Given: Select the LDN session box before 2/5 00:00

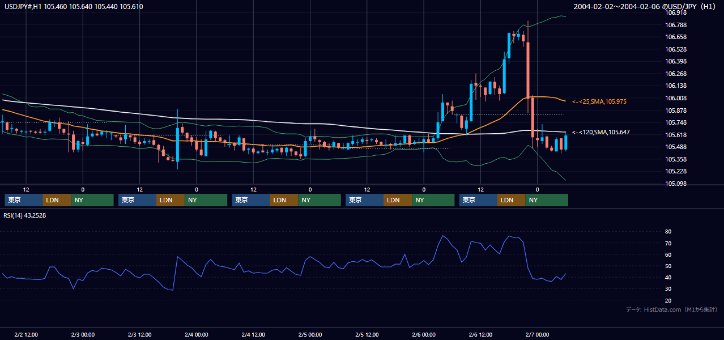Looking at the screenshot, I should click(284, 200).
